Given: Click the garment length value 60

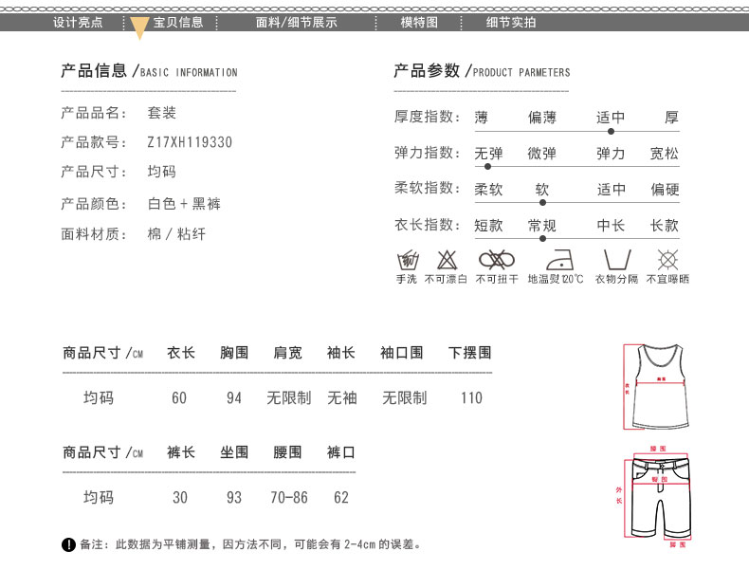Looking at the screenshot, I should click(x=179, y=397).
